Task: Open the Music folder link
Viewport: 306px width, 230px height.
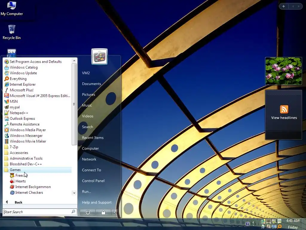Action: tap(87, 105)
